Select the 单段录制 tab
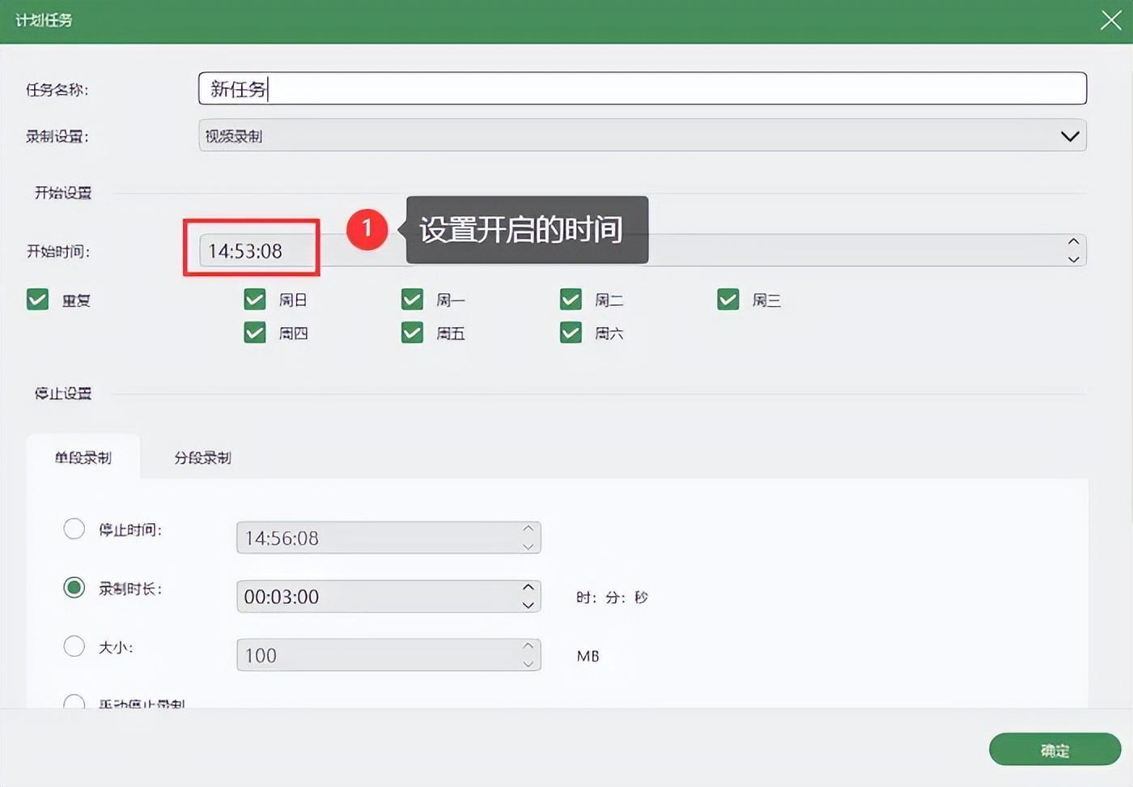Viewport: 1133px width, 787px height. (x=83, y=458)
